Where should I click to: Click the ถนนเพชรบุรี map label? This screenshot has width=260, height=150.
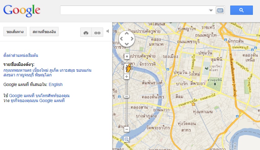click(x=188, y=42)
